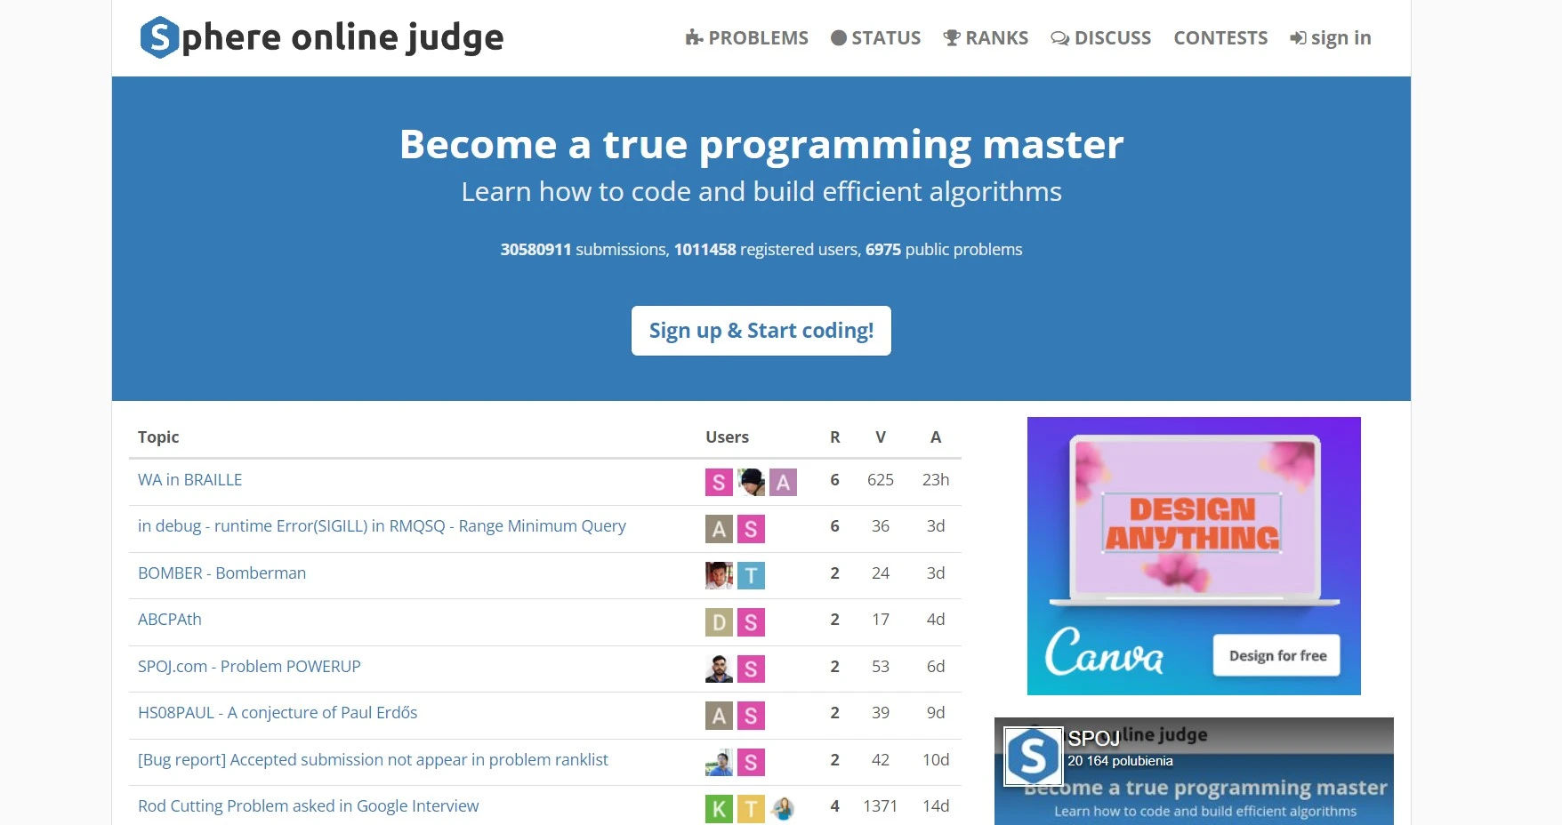Click Design for free button in Canva ad
Image resolution: width=1562 pixels, height=825 pixels.
1277,656
